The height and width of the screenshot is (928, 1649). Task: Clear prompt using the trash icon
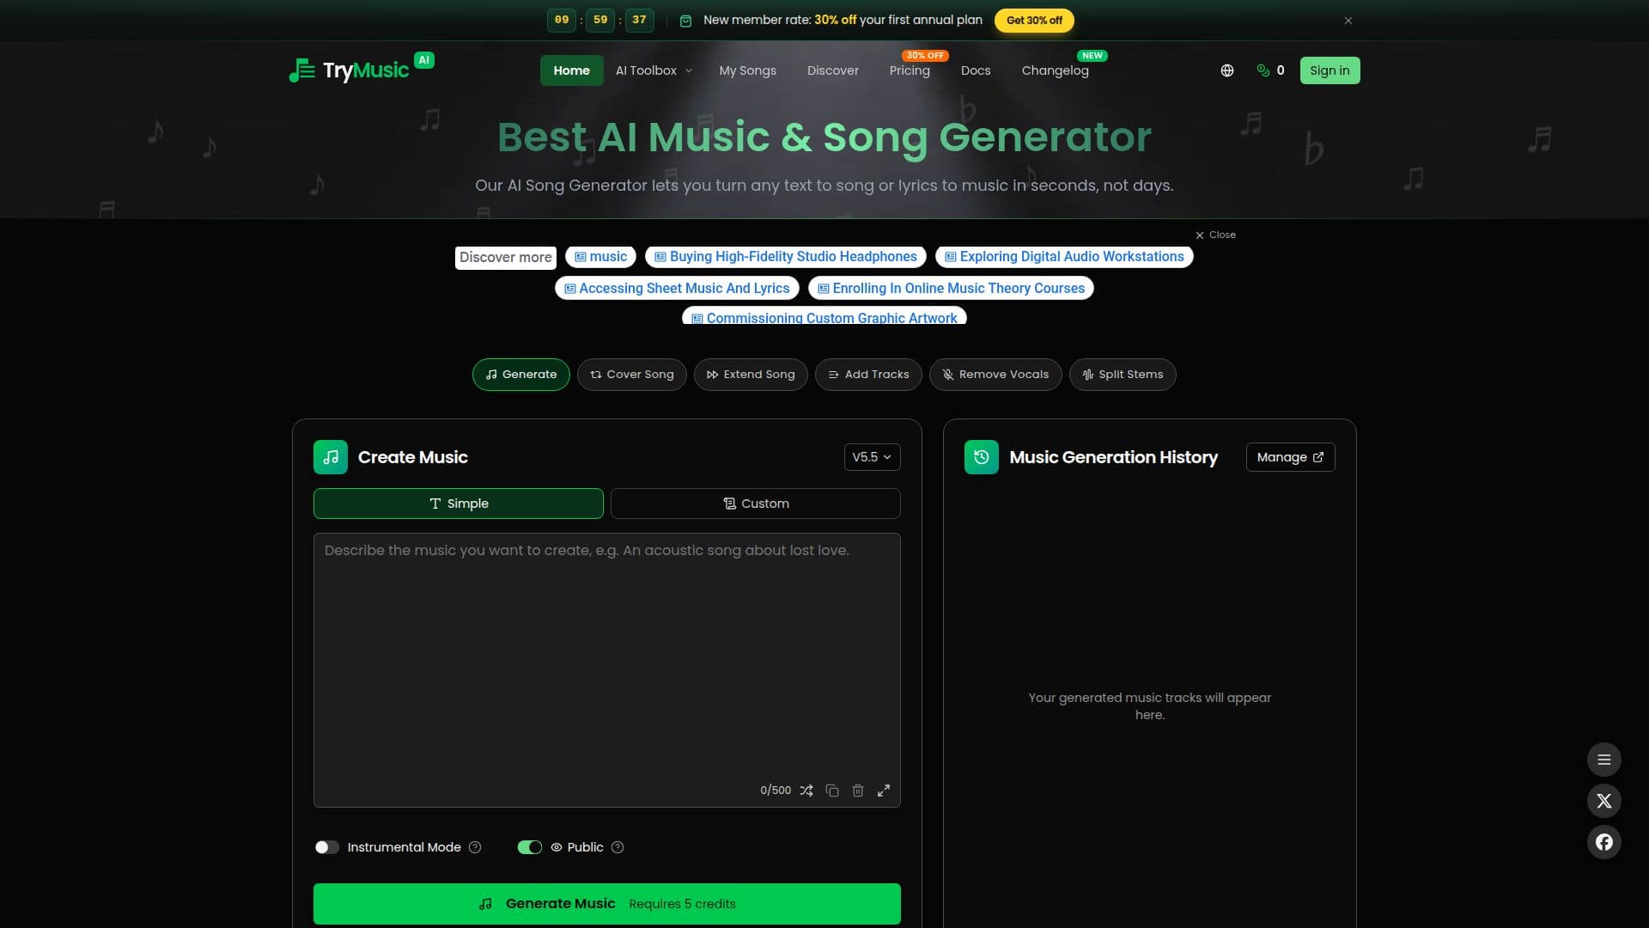pyautogui.click(x=857, y=791)
